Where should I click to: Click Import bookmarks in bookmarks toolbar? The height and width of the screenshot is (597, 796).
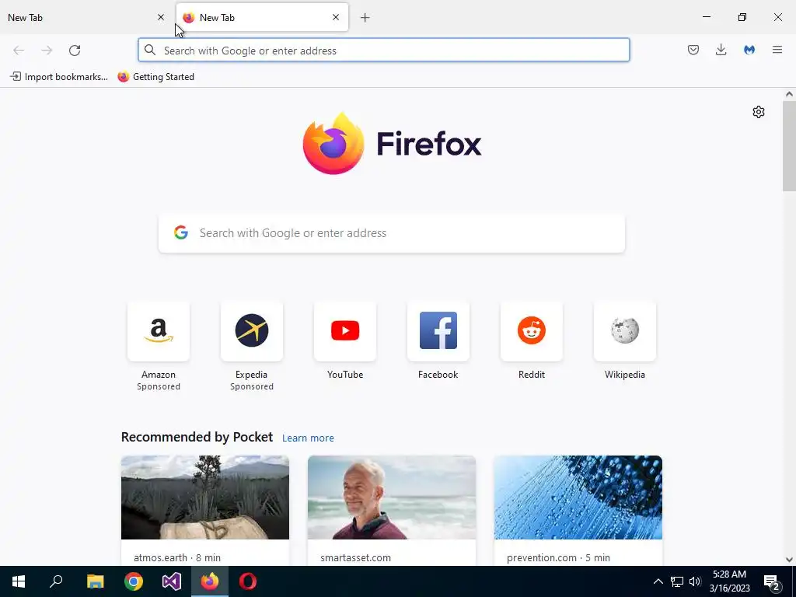59,77
